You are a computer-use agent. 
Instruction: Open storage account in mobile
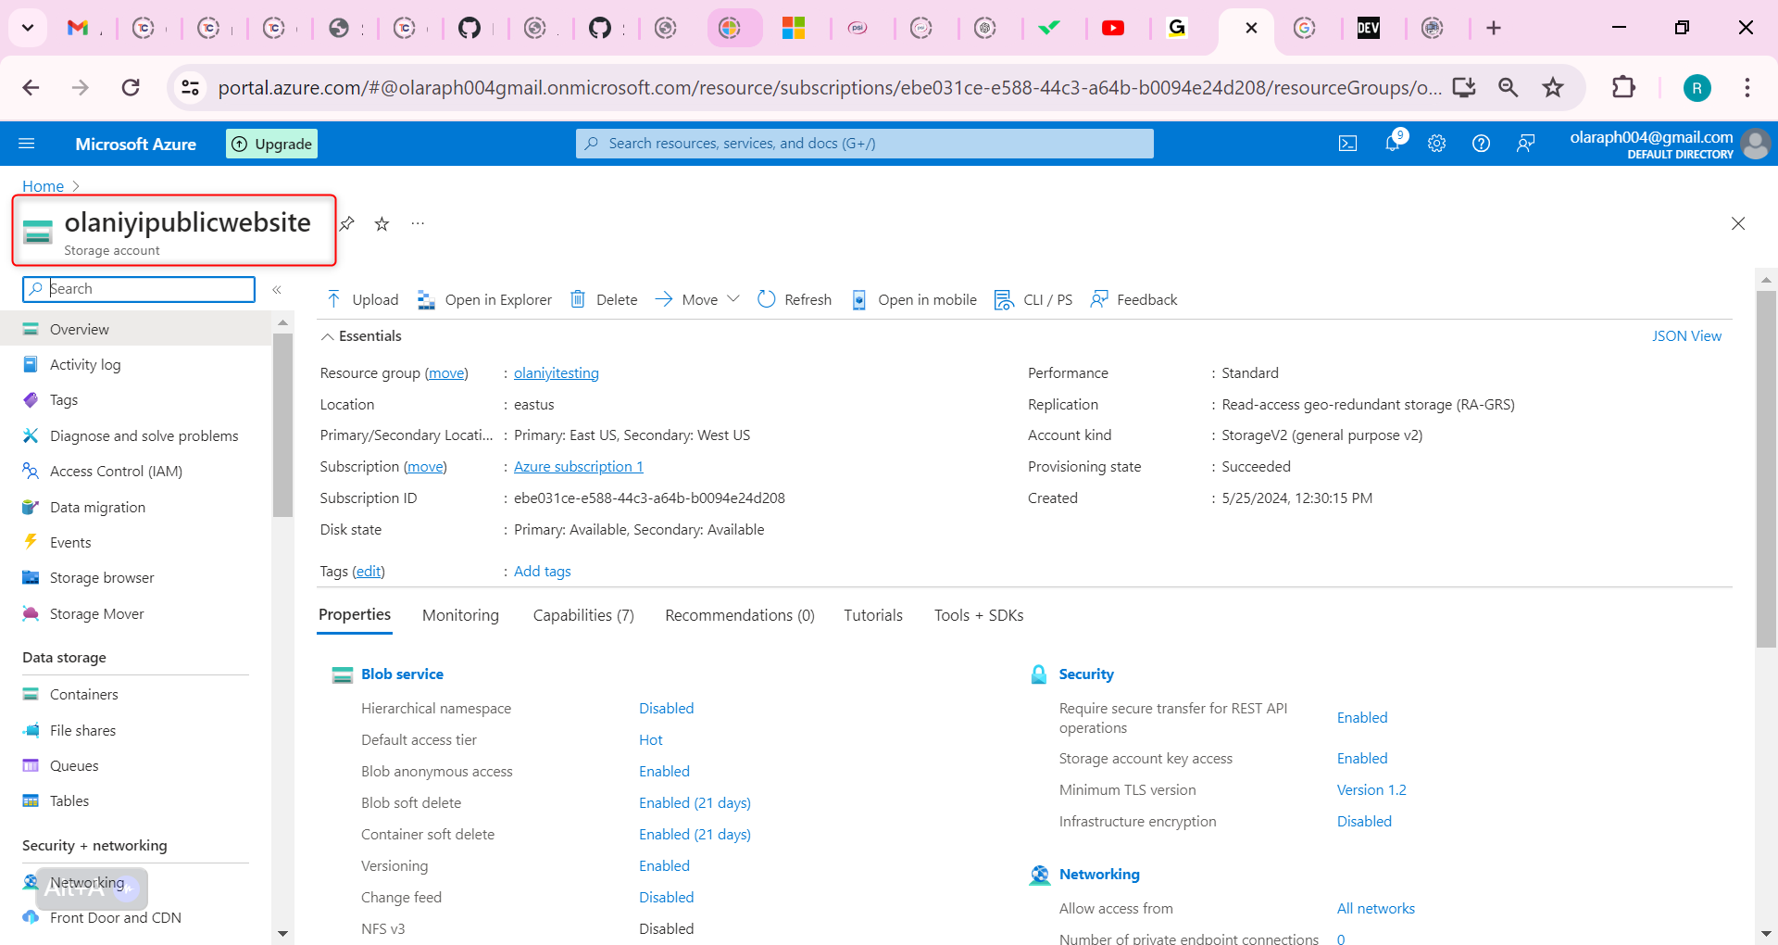[x=913, y=298]
